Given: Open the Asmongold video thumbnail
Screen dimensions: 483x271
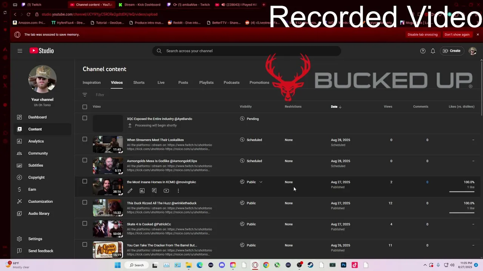Looking at the screenshot, I should pos(108,165).
